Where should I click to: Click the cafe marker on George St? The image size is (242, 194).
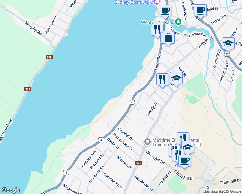[200, 10]
